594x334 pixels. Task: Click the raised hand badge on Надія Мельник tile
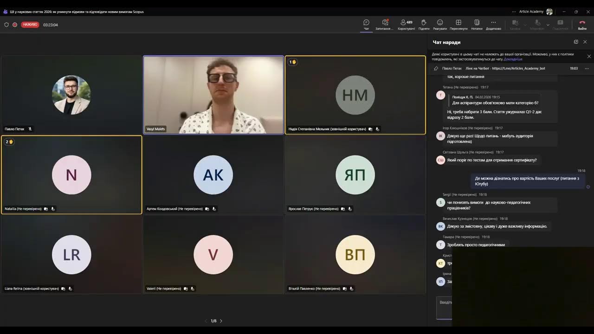(293, 62)
